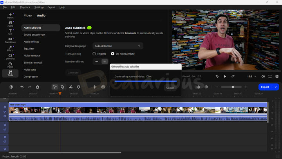282x159 pixels.
Task: Click the undo arrow in timeline toolbar
Action: (x=22, y=87)
